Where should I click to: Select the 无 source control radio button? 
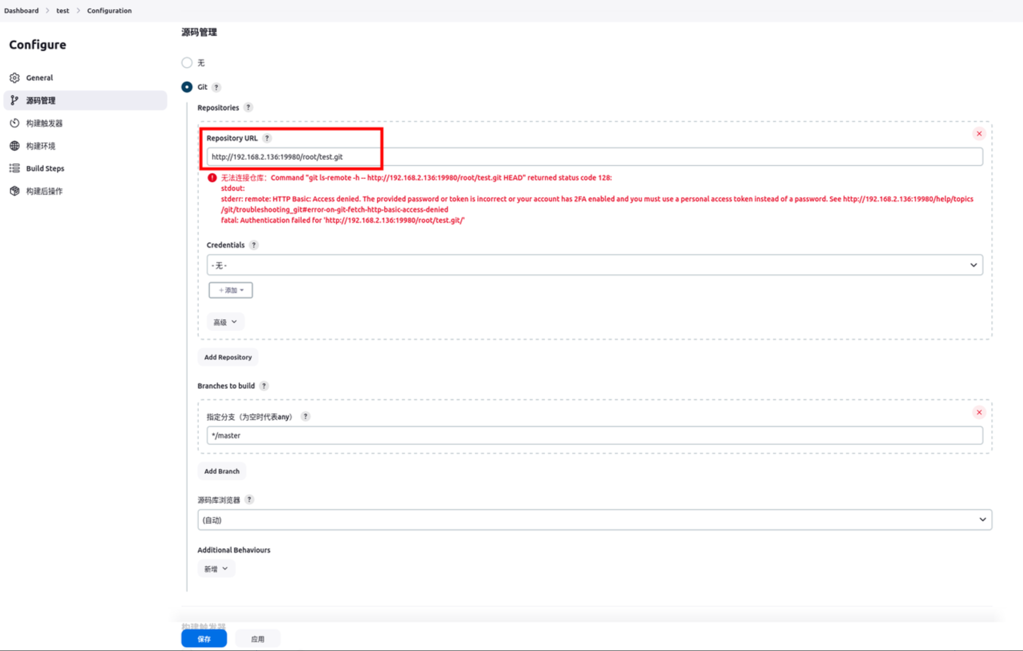coord(187,63)
